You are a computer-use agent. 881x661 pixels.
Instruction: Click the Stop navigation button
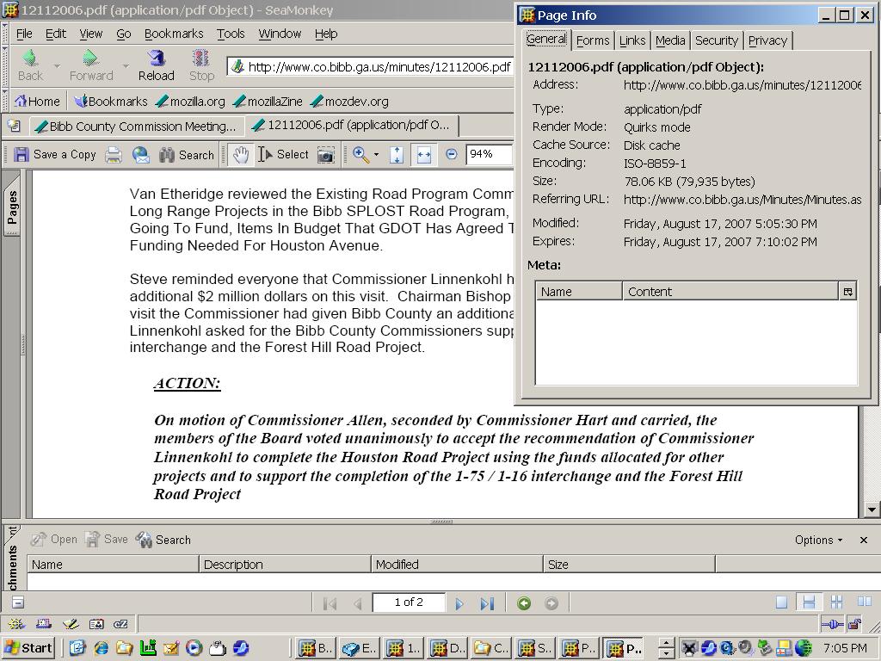click(x=201, y=65)
